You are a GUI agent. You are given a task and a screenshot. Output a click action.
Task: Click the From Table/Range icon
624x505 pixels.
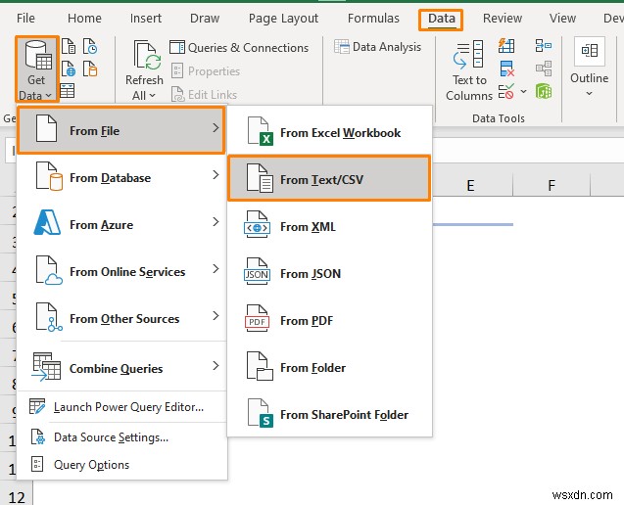68,91
